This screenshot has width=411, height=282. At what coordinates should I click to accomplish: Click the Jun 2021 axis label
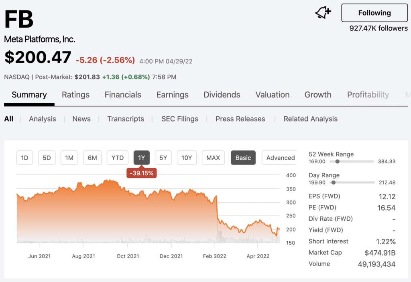39,256
